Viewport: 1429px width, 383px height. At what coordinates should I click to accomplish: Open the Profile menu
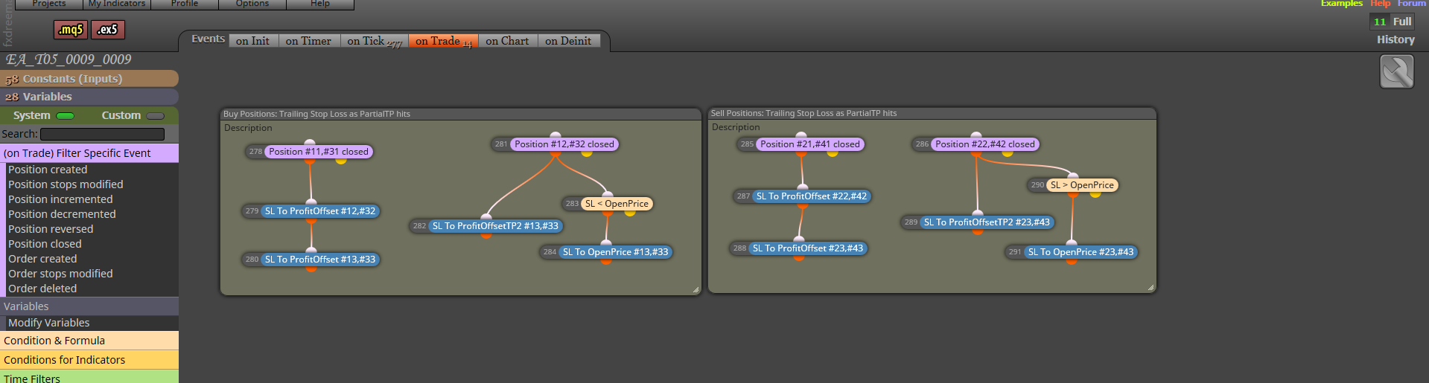[185, 4]
